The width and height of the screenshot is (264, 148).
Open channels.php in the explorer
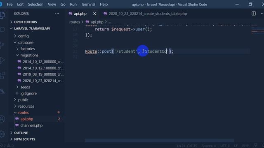pyautogui.click(x=31, y=125)
